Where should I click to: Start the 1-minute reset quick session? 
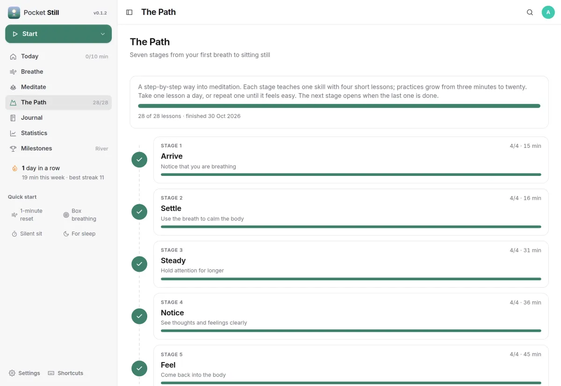[33, 215]
